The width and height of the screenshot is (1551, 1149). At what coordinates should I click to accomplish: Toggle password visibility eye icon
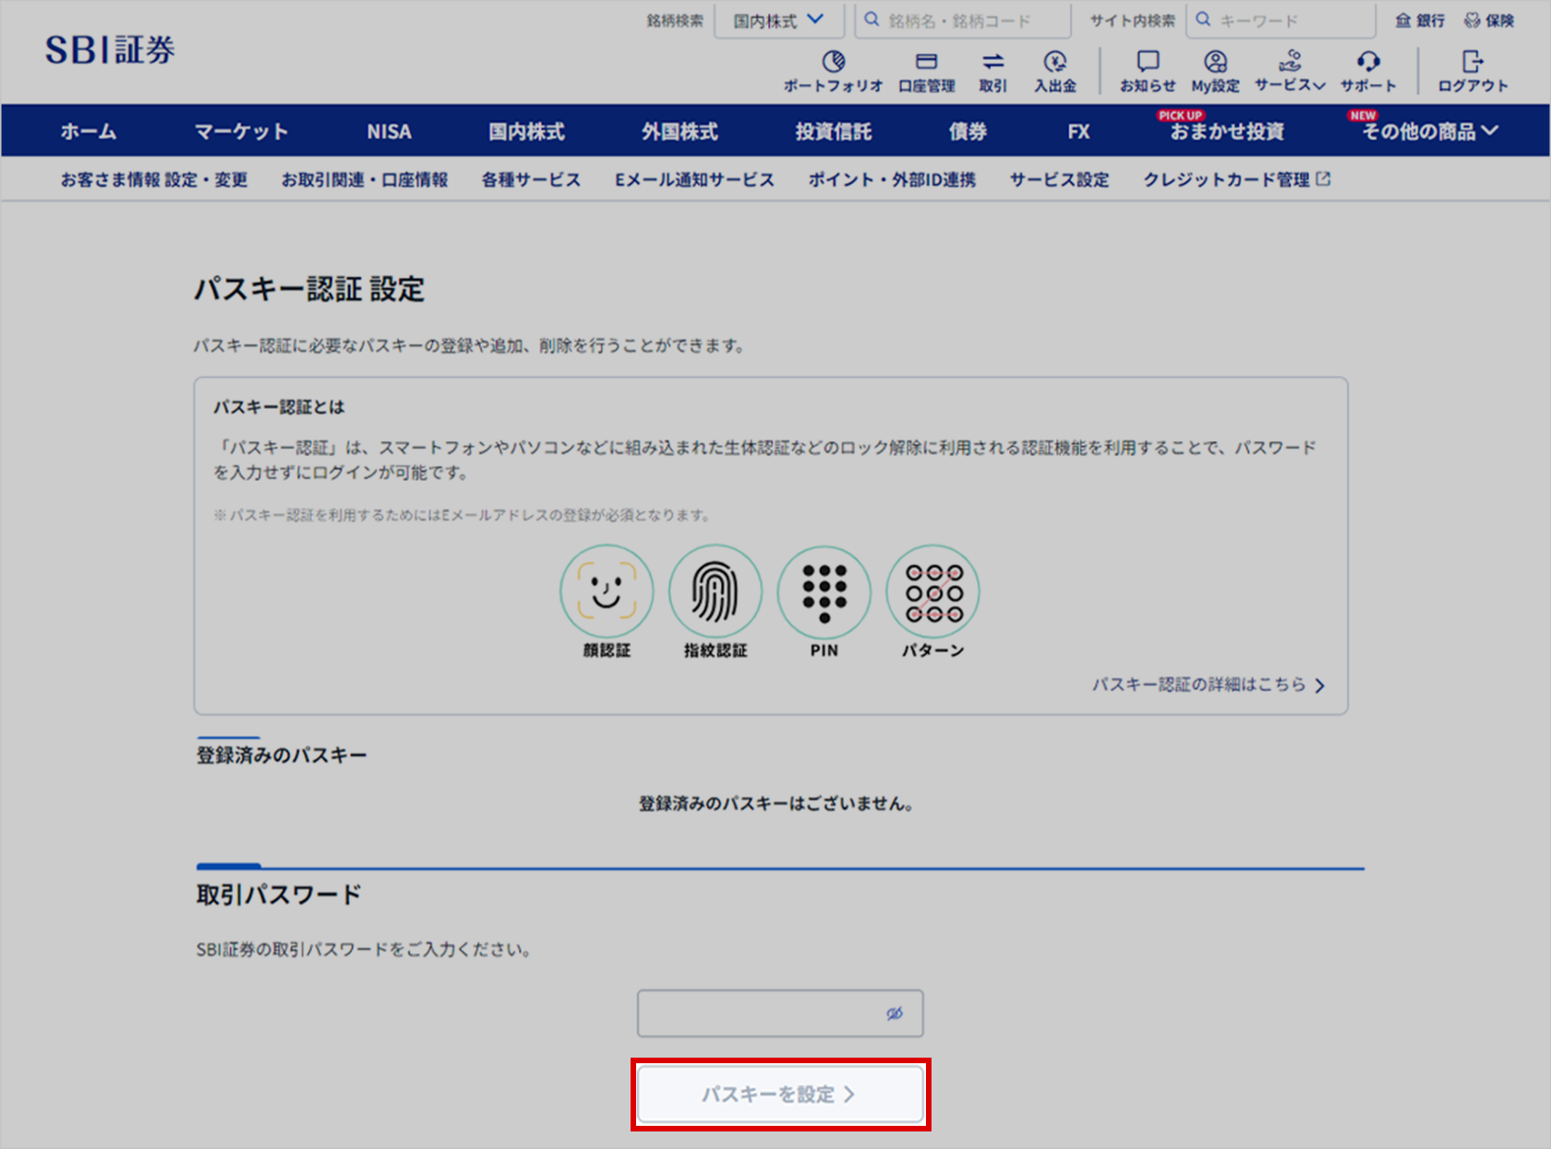[894, 1013]
